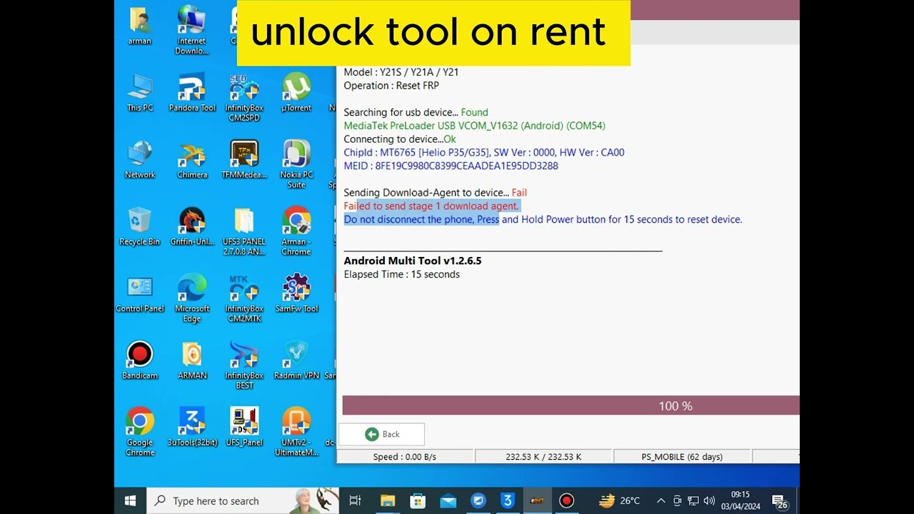Viewport: 914px width, 514px height.
Task: Open µTorrent desktop icon
Action: pyautogui.click(x=296, y=93)
